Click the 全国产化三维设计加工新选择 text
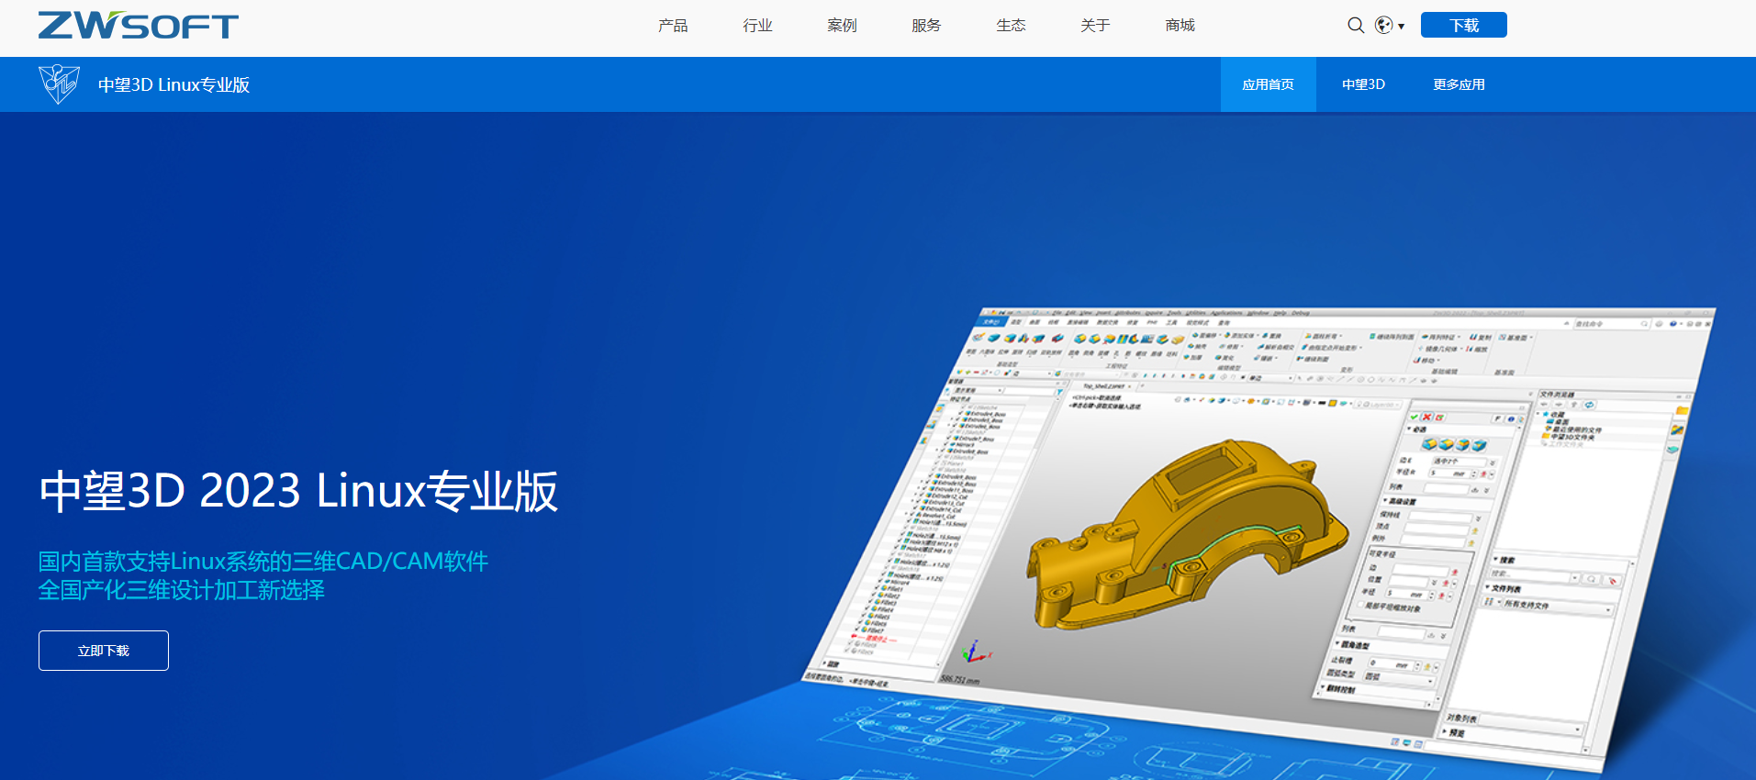1756x780 pixels. coord(182,590)
